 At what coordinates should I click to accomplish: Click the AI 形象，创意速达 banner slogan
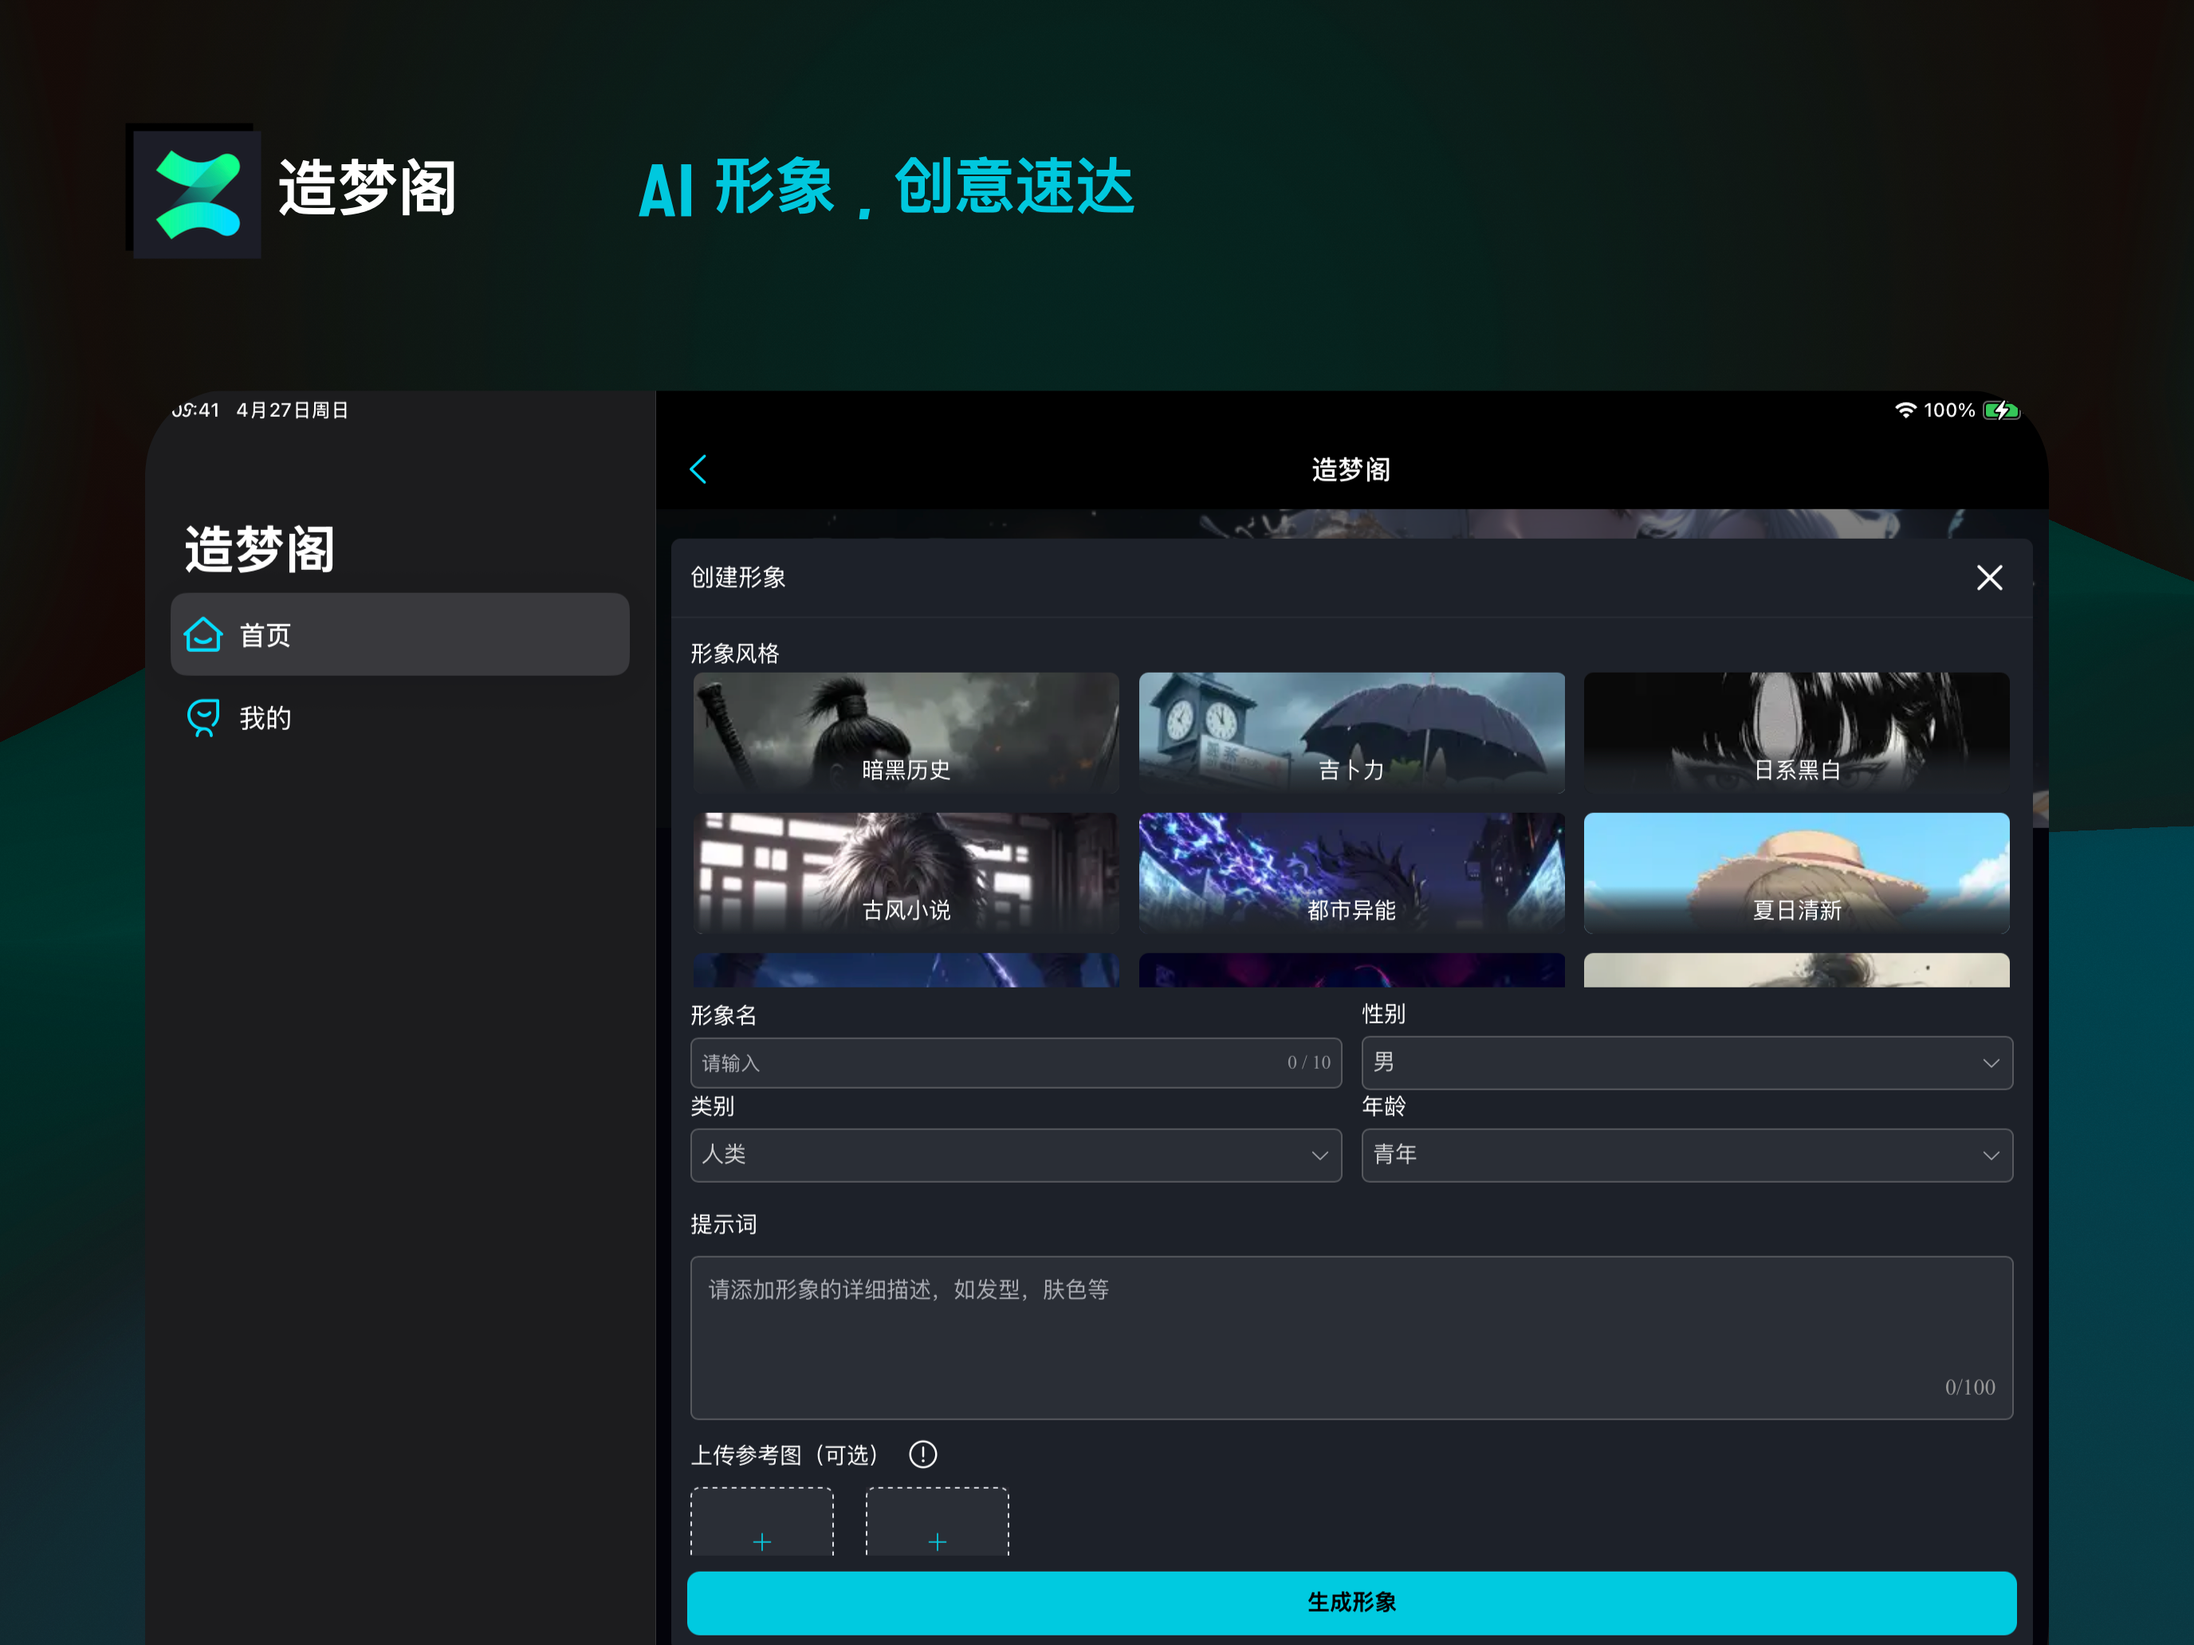point(886,186)
